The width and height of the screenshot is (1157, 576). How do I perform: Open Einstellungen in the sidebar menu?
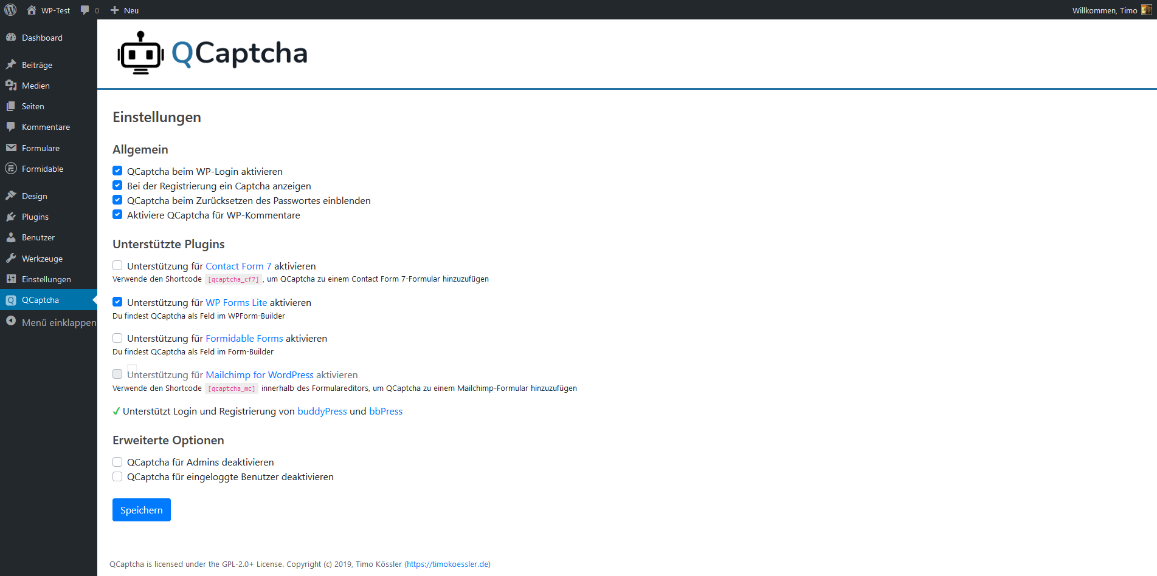pyautogui.click(x=49, y=279)
